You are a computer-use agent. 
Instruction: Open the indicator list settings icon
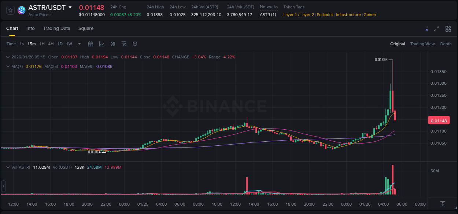tap(124, 44)
